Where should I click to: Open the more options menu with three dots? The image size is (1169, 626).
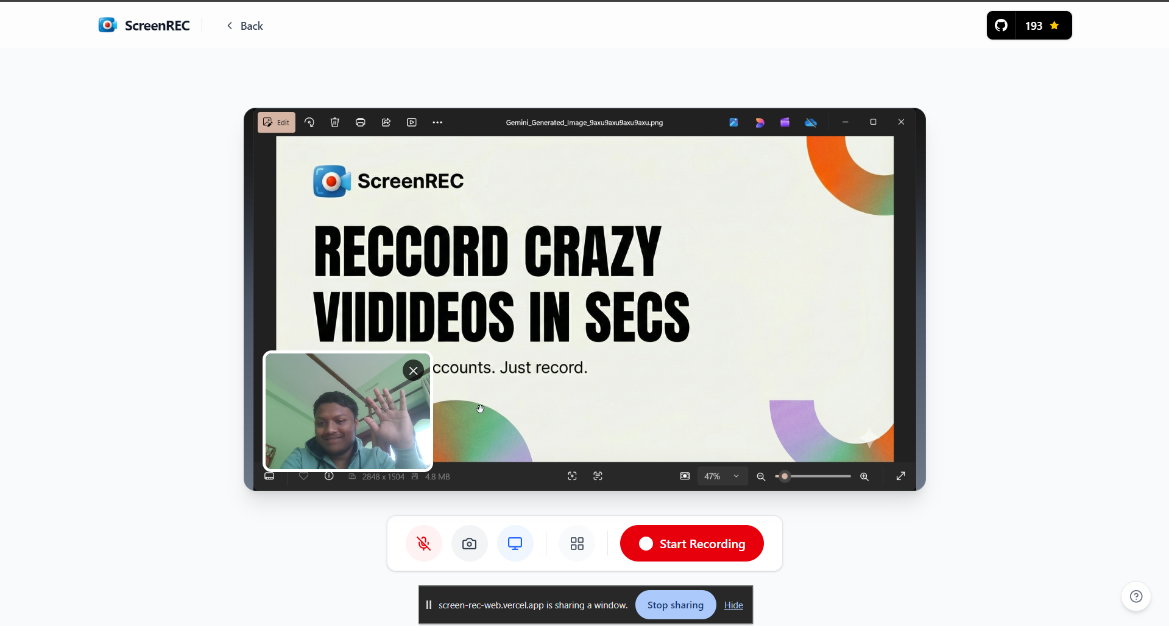pos(437,122)
